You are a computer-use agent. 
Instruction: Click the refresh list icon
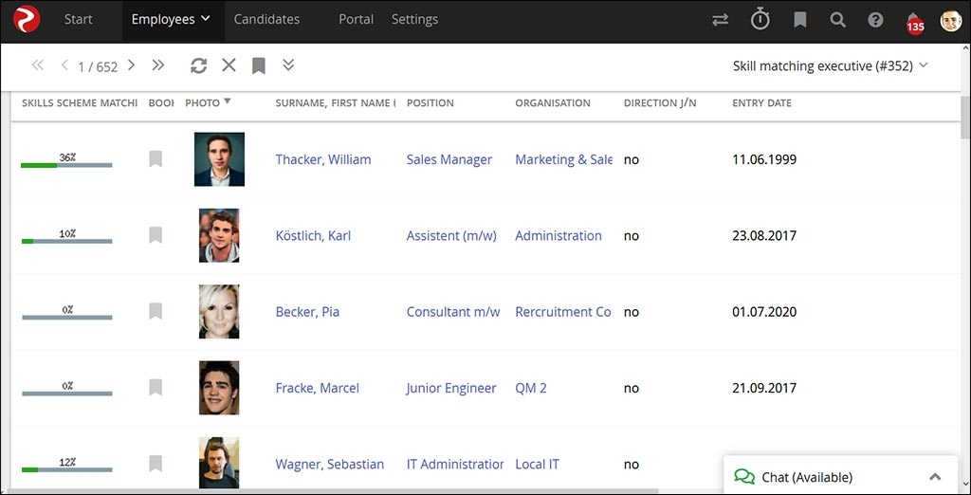198,65
